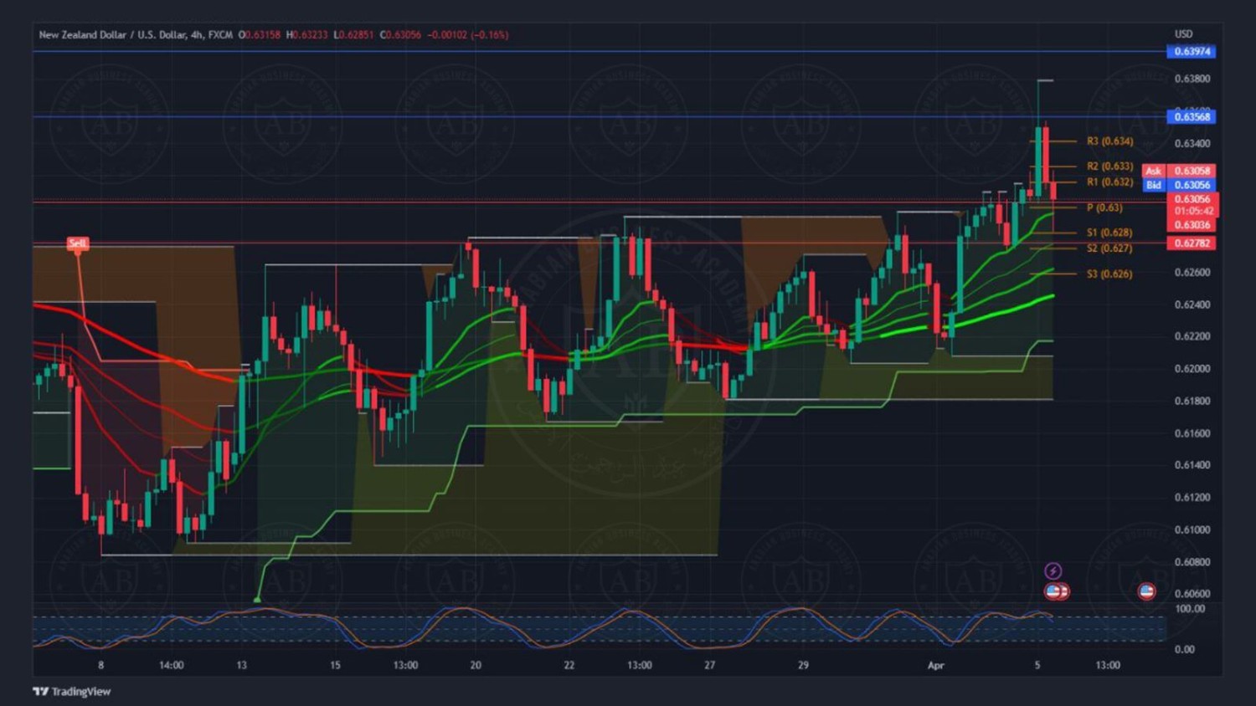1256x706 pixels.
Task: Click 0.62000 on the price axis
Action: [1192, 369]
